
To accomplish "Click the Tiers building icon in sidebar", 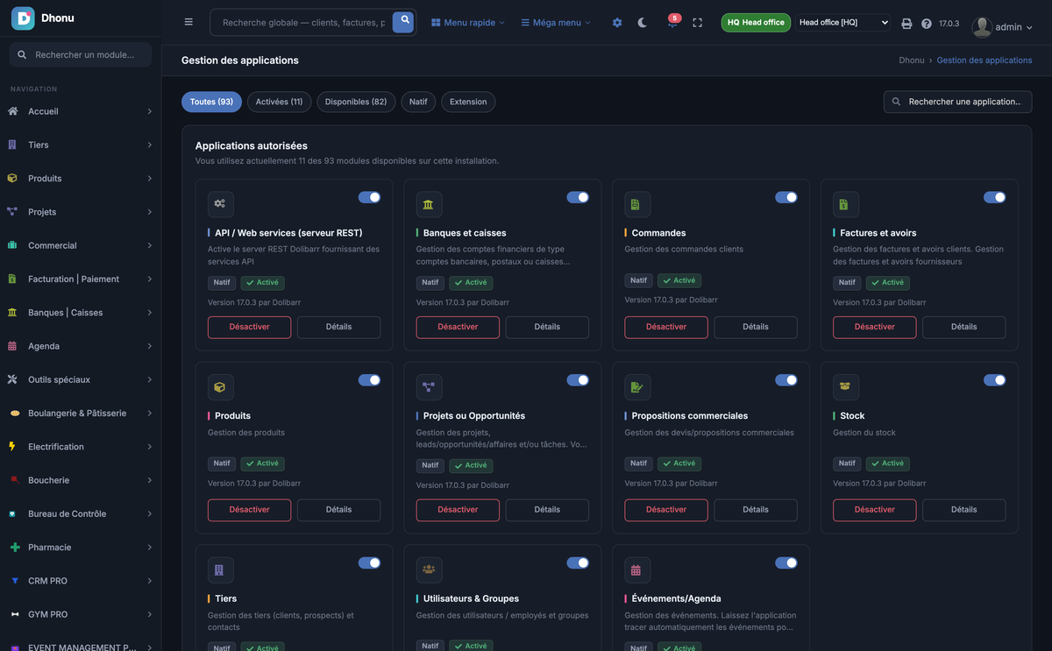I will tap(12, 145).
